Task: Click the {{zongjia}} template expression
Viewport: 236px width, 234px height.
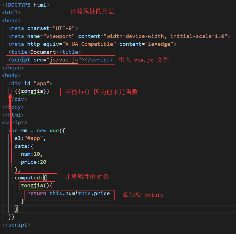Action: pos(32,91)
